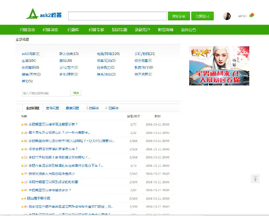Click the green 搜索答案 button
Screen dimensions: 269x216
(x=179, y=16)
